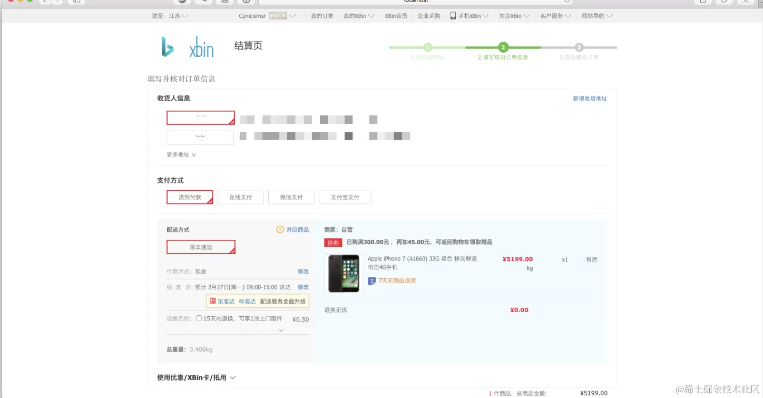Open the Cynicismsr account dropdown
Screen dimensions: 763x398
click(267, 16)
